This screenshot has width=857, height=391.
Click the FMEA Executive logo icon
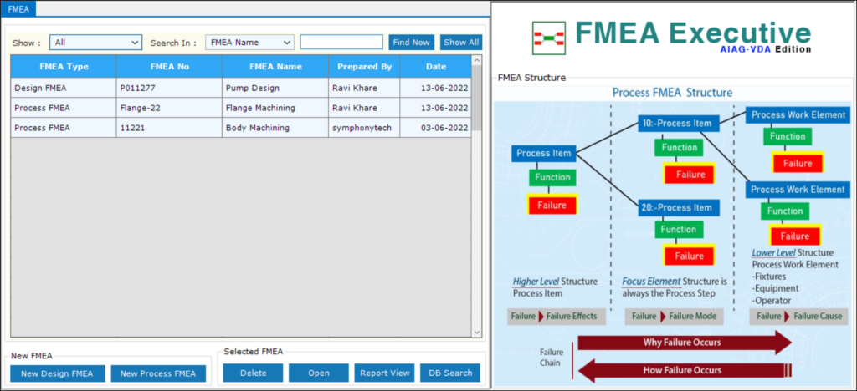click(x=548, y=38)
